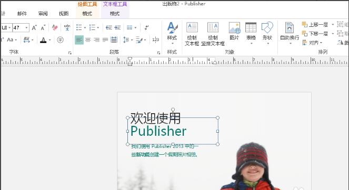Expand the font color dropdown arrow
This screenshot has height=190, width=349.
pyautogui.click(x=49, y=40)
